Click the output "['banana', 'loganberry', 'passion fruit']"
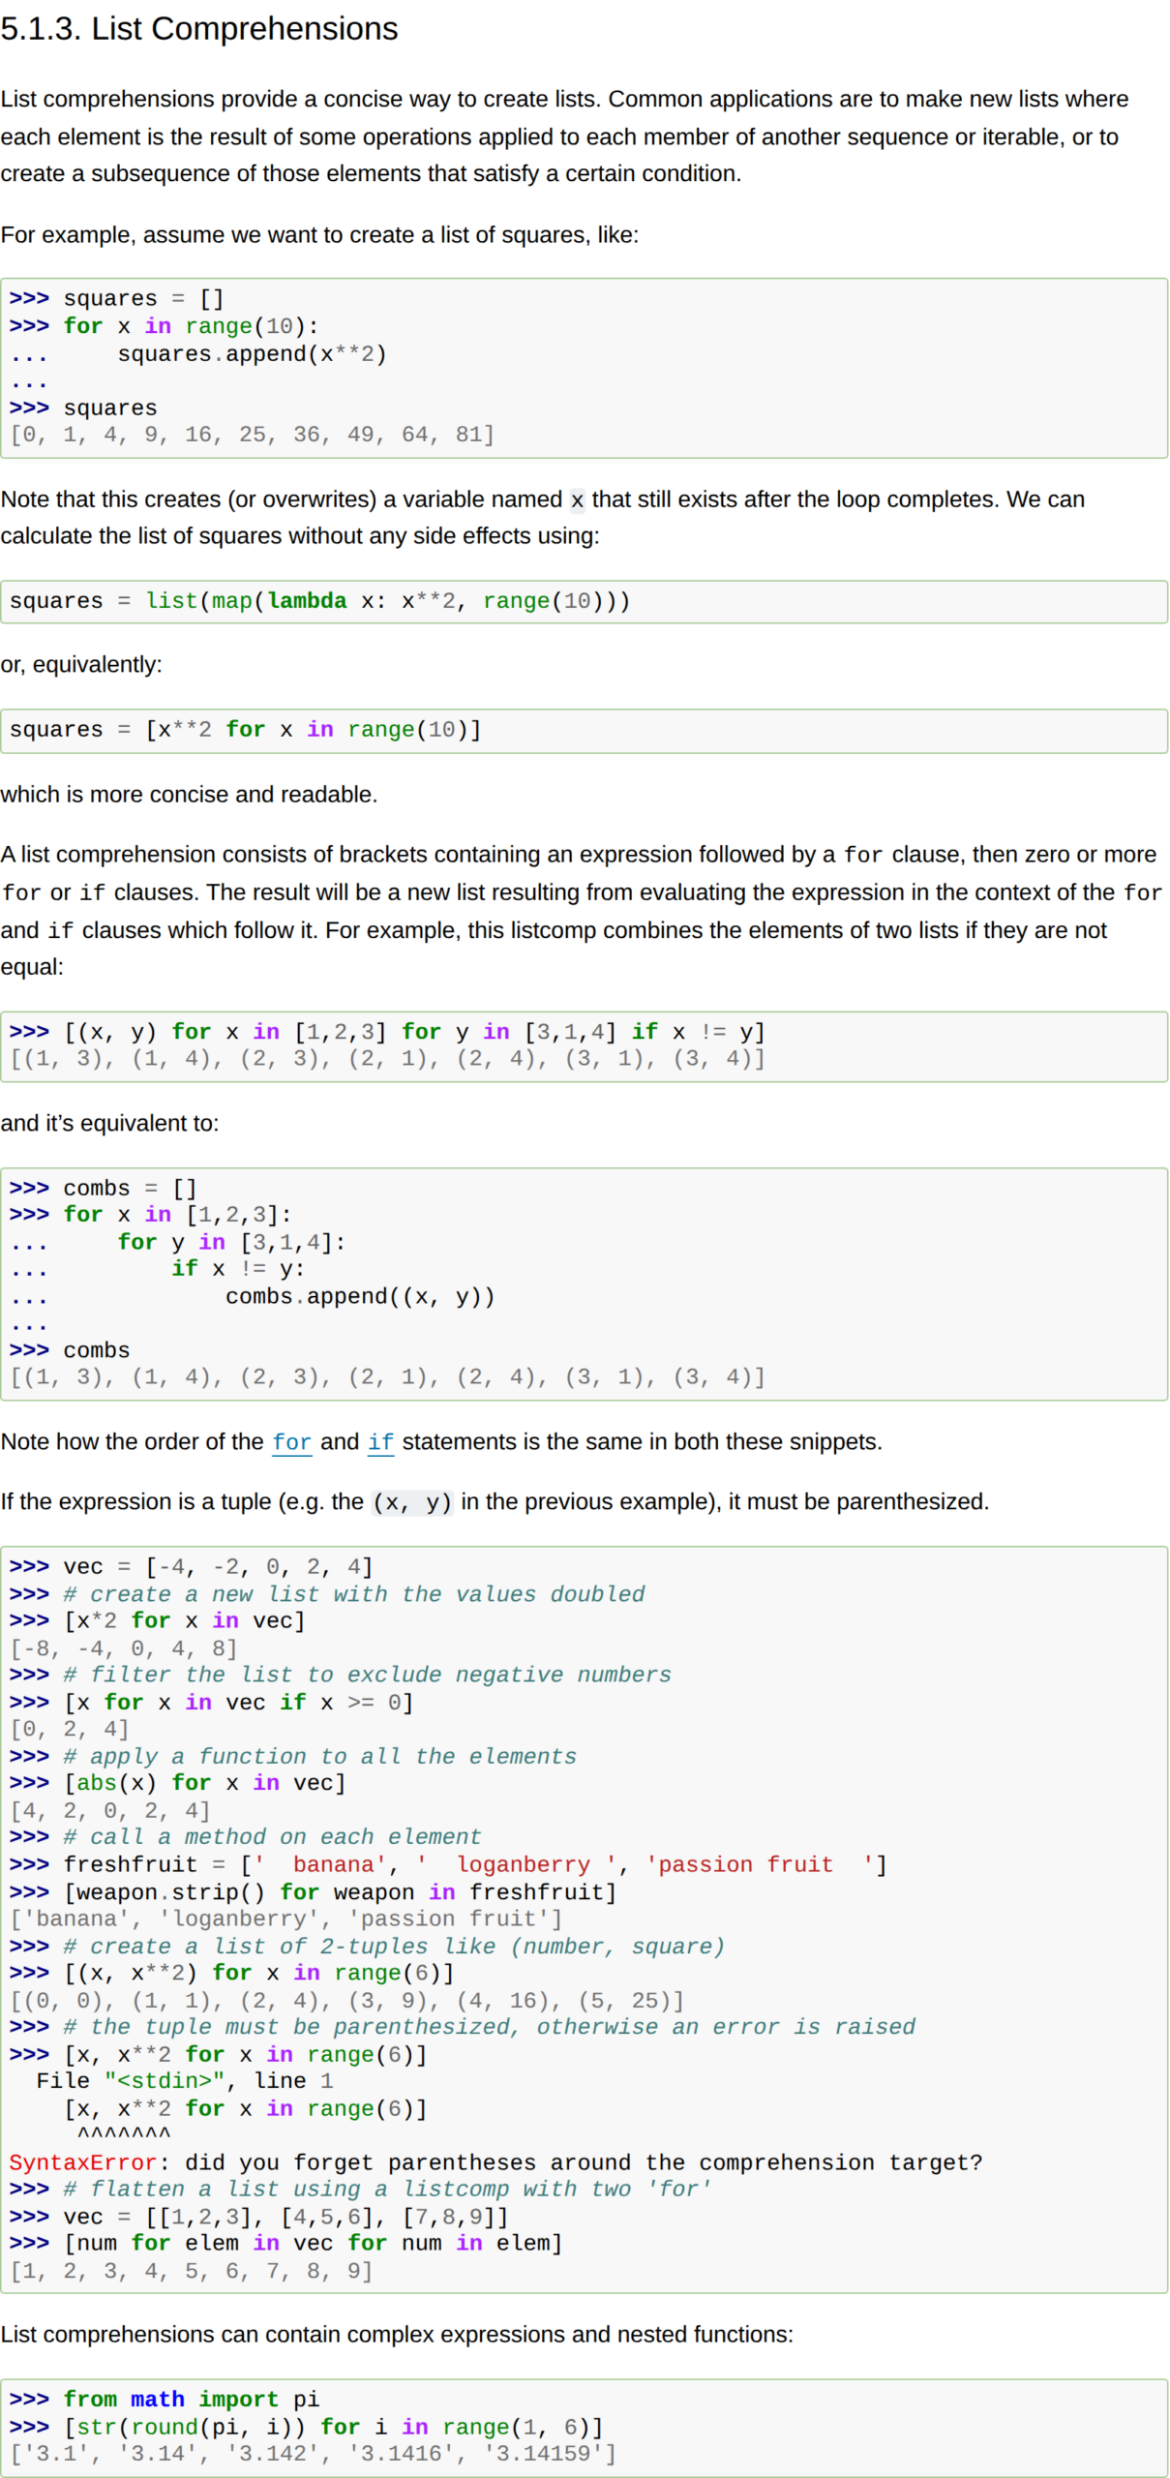The width and height of the screenshot is (1170, 2478). (x=285, y=1919)
